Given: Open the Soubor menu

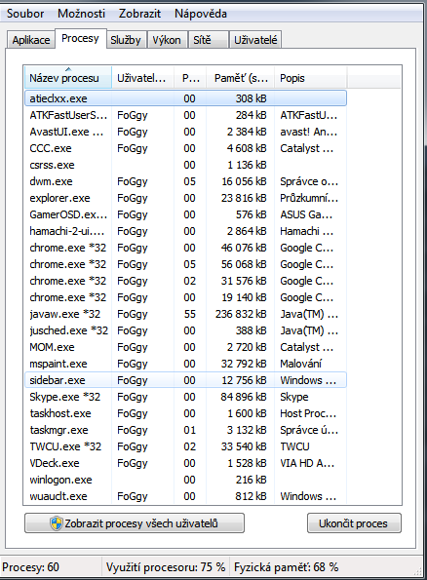Looking at the screenshot, I should click(24, 14).
